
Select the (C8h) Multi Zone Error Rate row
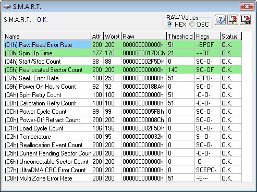(x=123, y=178)
